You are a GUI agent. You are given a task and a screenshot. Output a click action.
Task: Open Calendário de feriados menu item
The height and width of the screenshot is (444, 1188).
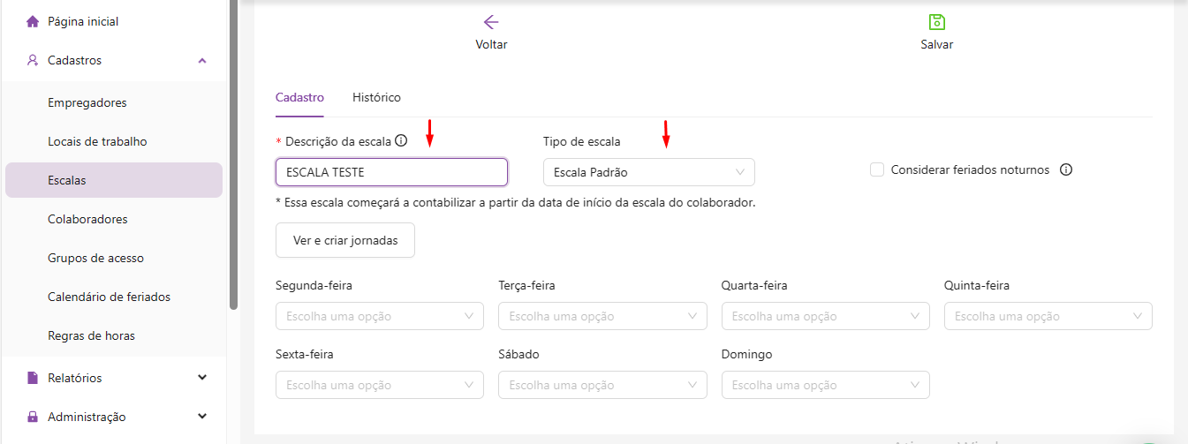coord(109,297)
